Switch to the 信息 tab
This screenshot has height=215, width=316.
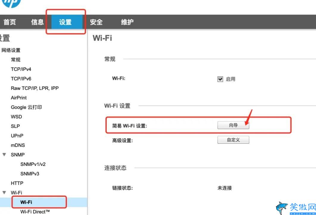click(37, 22)
